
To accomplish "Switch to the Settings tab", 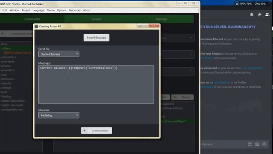I will tap(161, 19).
